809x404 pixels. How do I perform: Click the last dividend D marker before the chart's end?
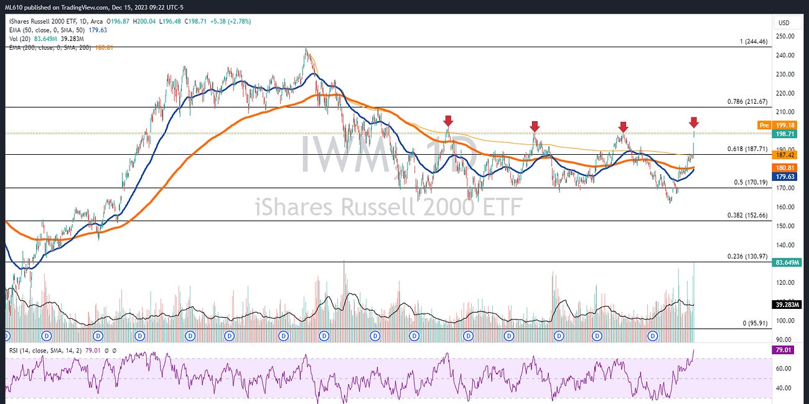(653, 336)
